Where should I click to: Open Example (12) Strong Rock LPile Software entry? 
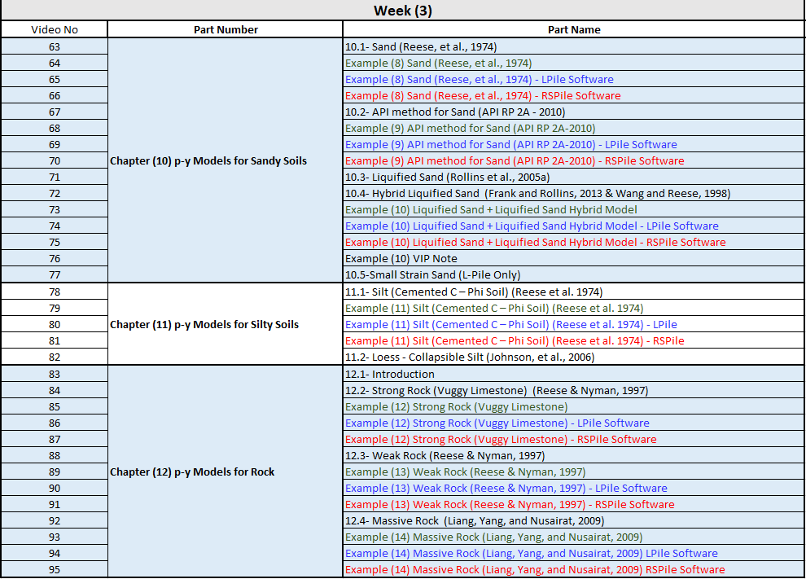pyautogui.click(x=497, y=423)
